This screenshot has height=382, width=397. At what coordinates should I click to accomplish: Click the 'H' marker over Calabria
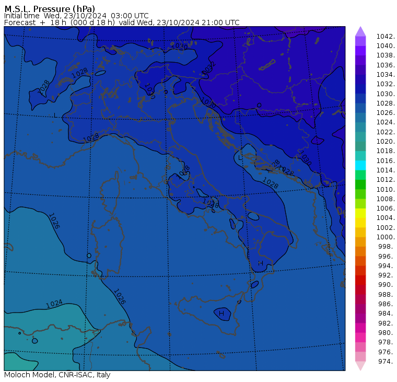(261, 263)
